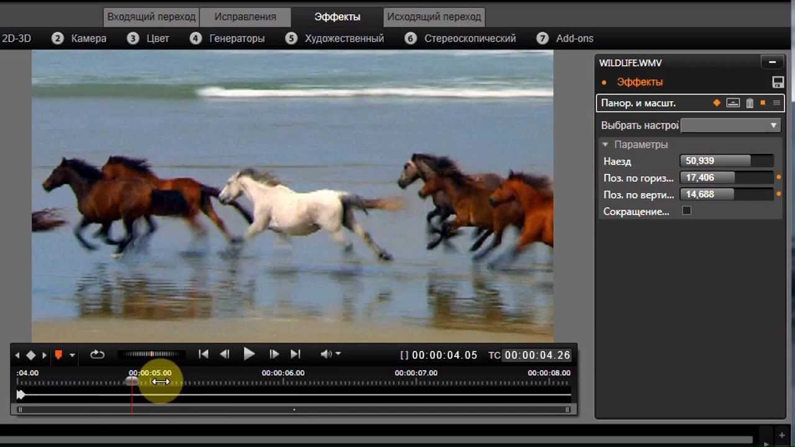Open the marker dropdown arrow
The image size is (795, 447).
pyautogui.click(x=72, y=356)
